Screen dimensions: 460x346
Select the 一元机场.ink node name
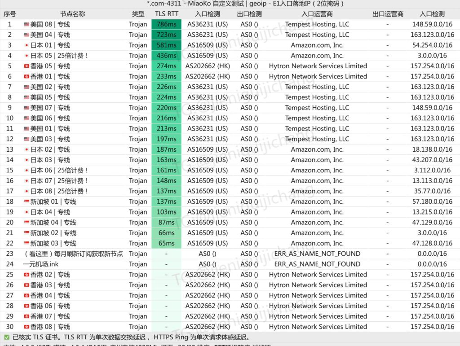41,264
